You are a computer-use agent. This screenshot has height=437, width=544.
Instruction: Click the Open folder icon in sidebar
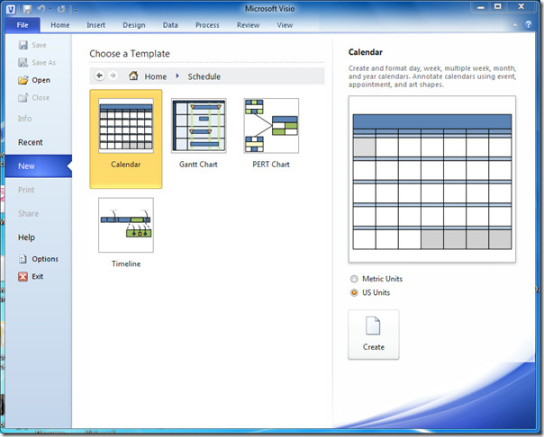[23, 80]
